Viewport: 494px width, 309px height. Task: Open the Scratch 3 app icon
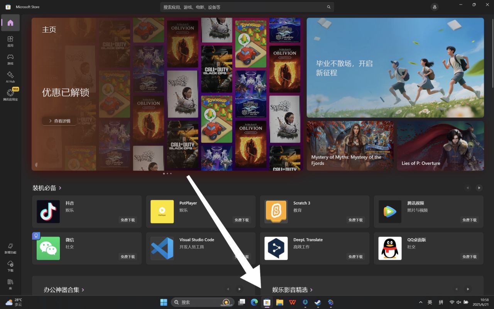click(276, 211)
